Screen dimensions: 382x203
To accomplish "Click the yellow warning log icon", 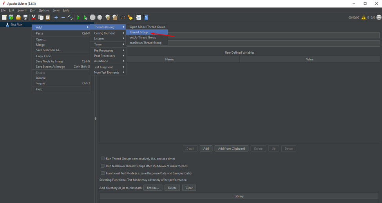I will [364, 17].
